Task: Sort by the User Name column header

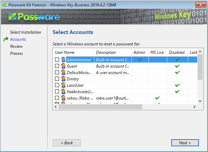Action: coord(73,52)
